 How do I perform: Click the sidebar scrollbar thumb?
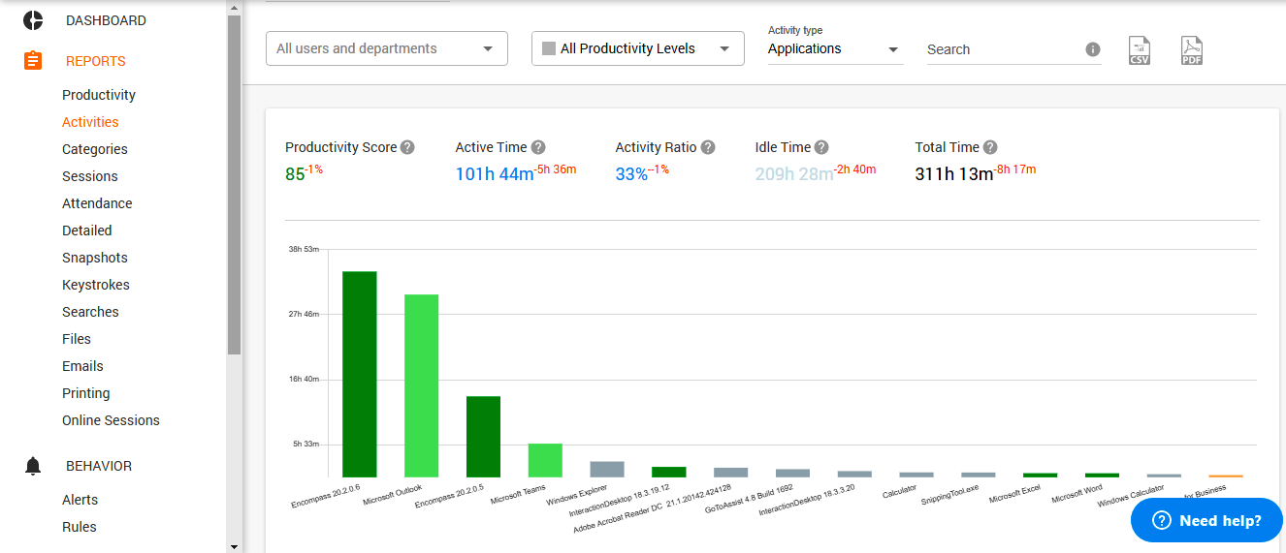[x=234, y=185]
